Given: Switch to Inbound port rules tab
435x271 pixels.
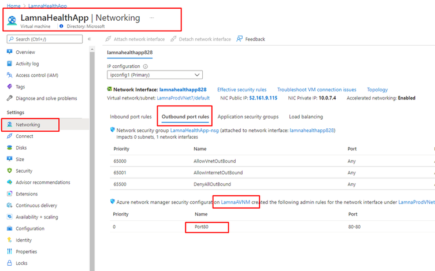Looking at the screenshot, I should pyautogui.click(x=131, y=117).
